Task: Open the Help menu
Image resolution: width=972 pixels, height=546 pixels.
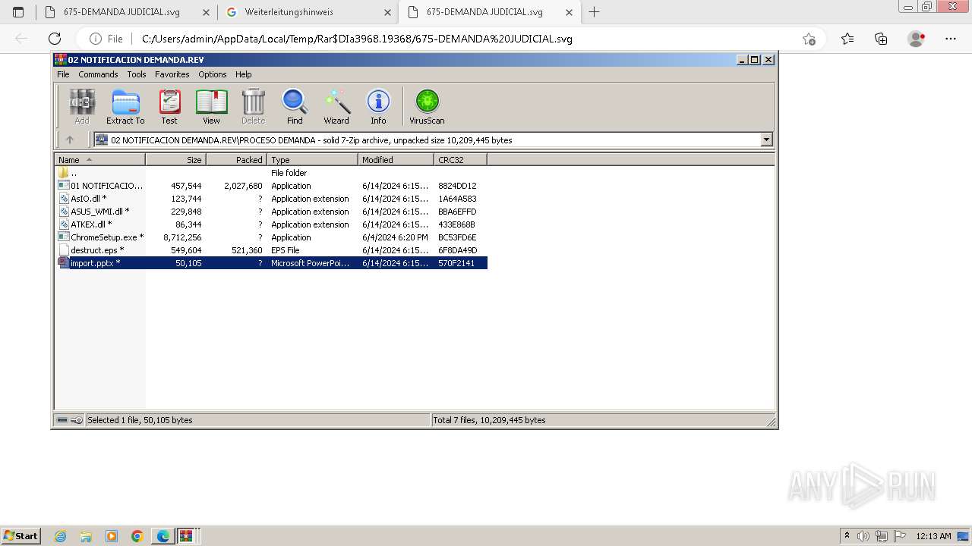Action: [x=243, y=74]
